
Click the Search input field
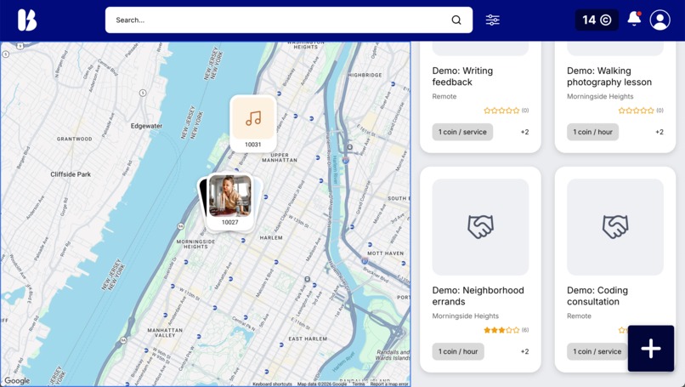coord(289,20)
